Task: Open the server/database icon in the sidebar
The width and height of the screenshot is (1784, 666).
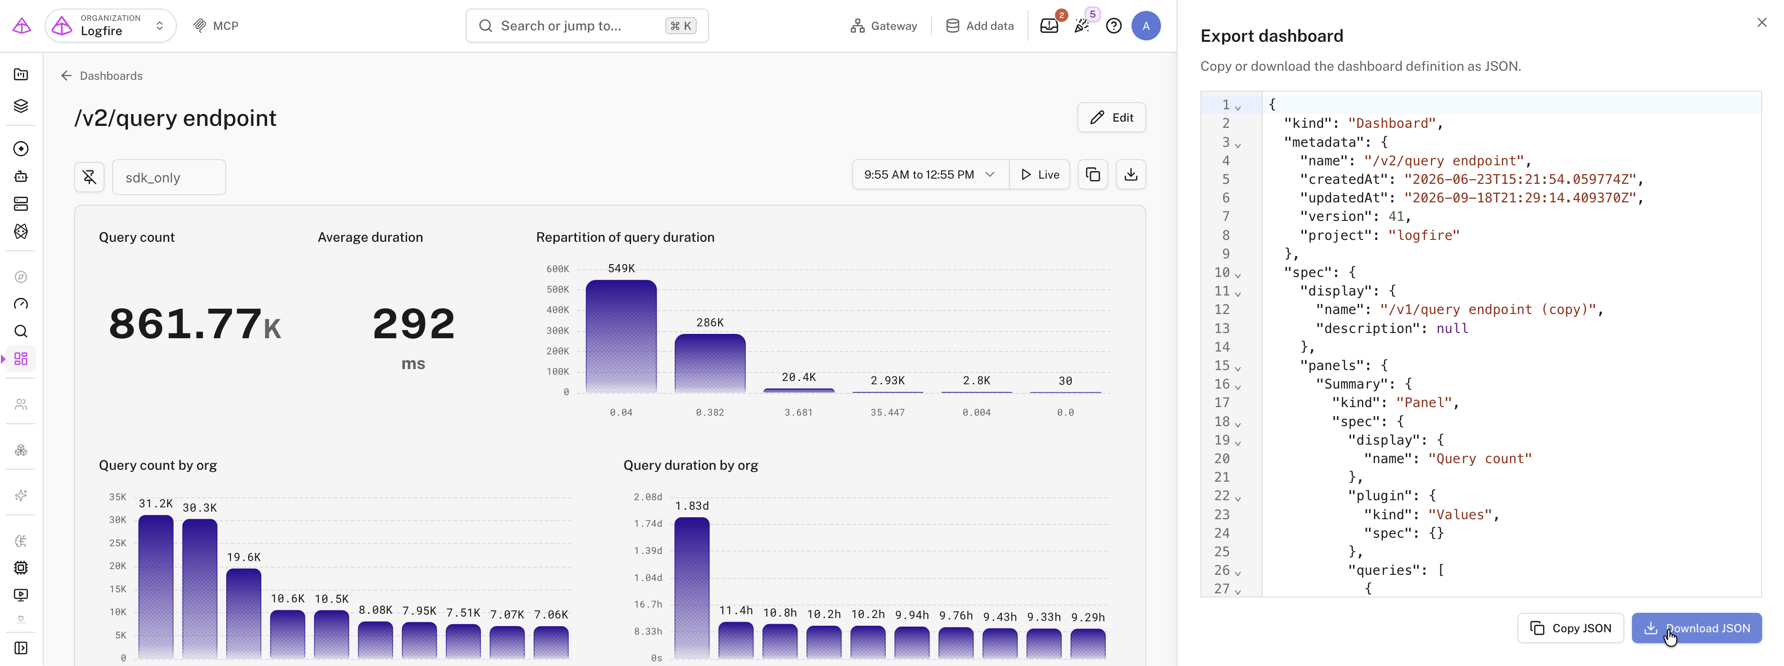Action: point(21,203)
